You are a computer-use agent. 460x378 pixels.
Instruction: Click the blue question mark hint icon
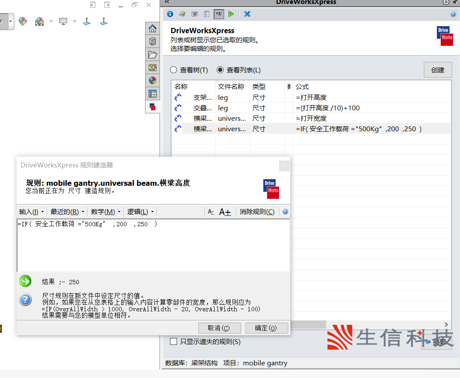point(26,300)
